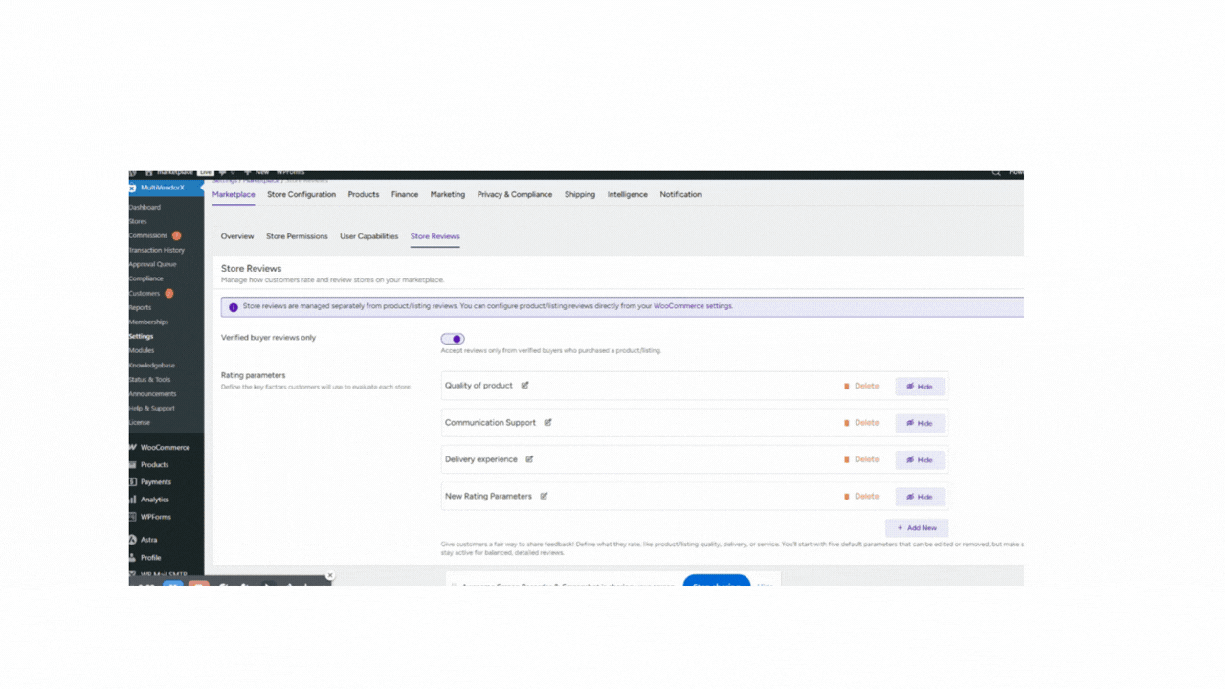
Task: Hide the Communication Support rating parameter
Action: (x=920, y=423)
